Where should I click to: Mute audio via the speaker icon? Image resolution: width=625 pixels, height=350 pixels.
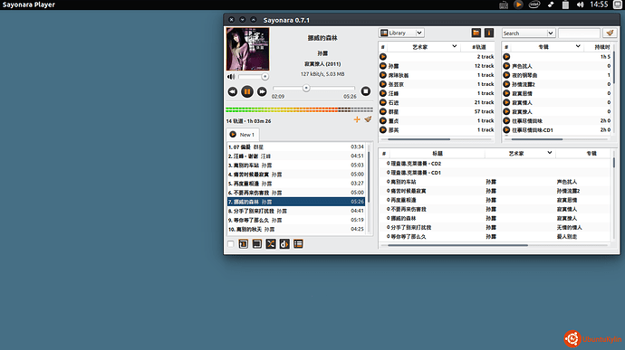(x=231, y=77)
